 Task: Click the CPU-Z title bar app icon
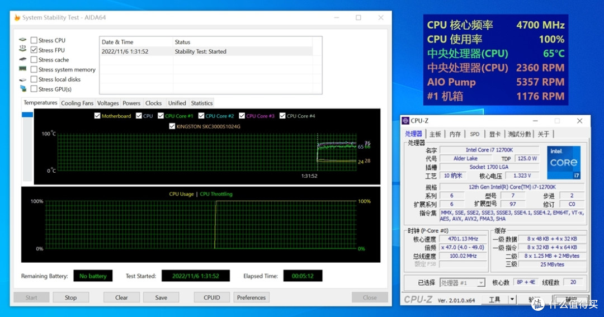405,121
